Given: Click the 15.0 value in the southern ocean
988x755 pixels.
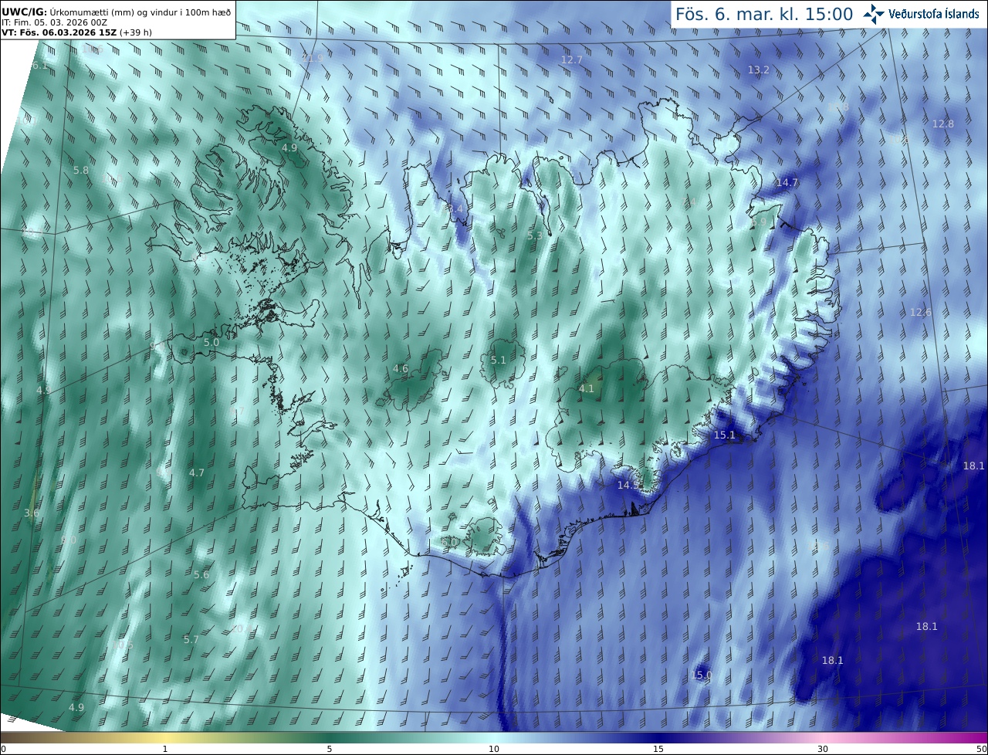Looking at the screenshot, I should tap(701, 675).
